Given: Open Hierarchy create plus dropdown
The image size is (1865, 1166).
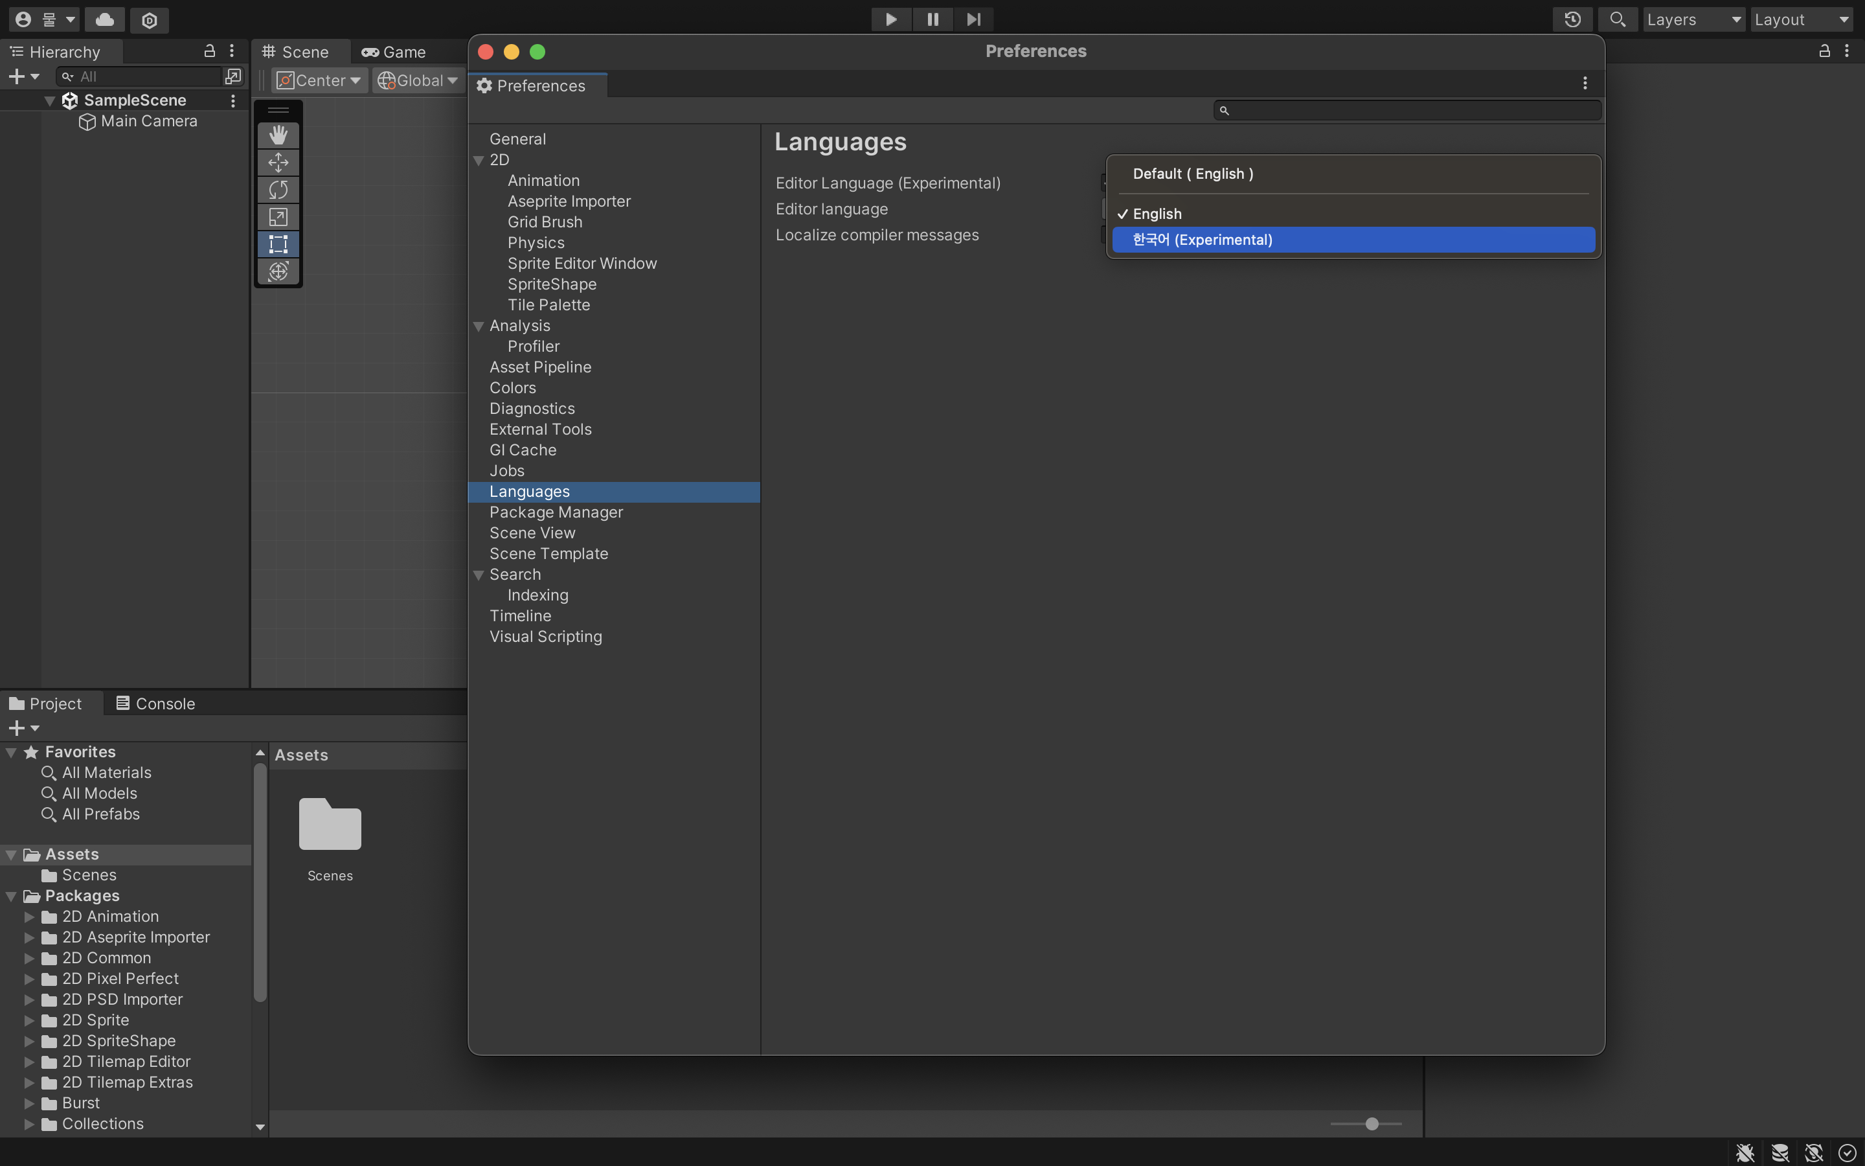Looking at the screenshot, I should pyautogui.click(x=23, y=76).
